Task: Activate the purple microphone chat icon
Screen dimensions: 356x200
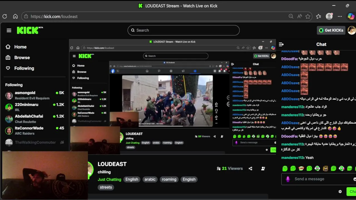Action: click(x=288, y=179)
